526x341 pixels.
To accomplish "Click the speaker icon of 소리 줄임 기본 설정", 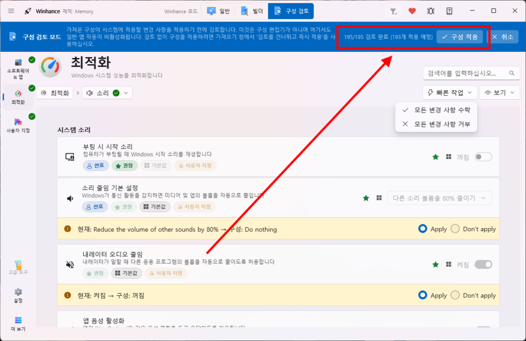I will click(70, 199).
